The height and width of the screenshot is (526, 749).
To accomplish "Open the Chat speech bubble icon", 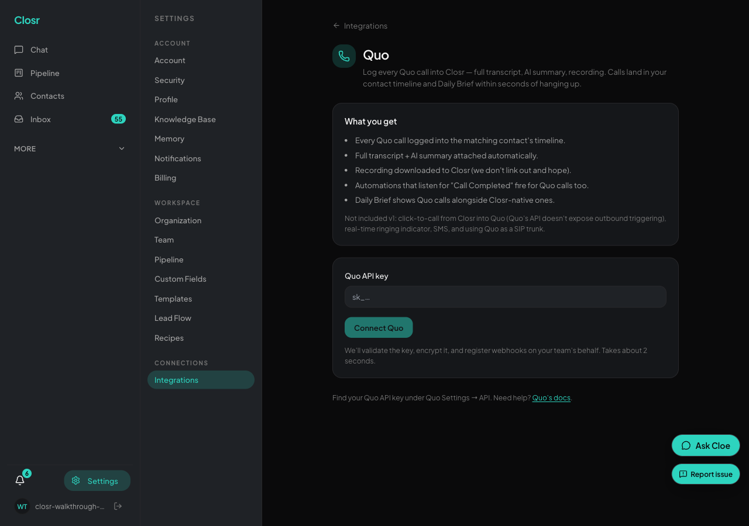I will point(19,50).
